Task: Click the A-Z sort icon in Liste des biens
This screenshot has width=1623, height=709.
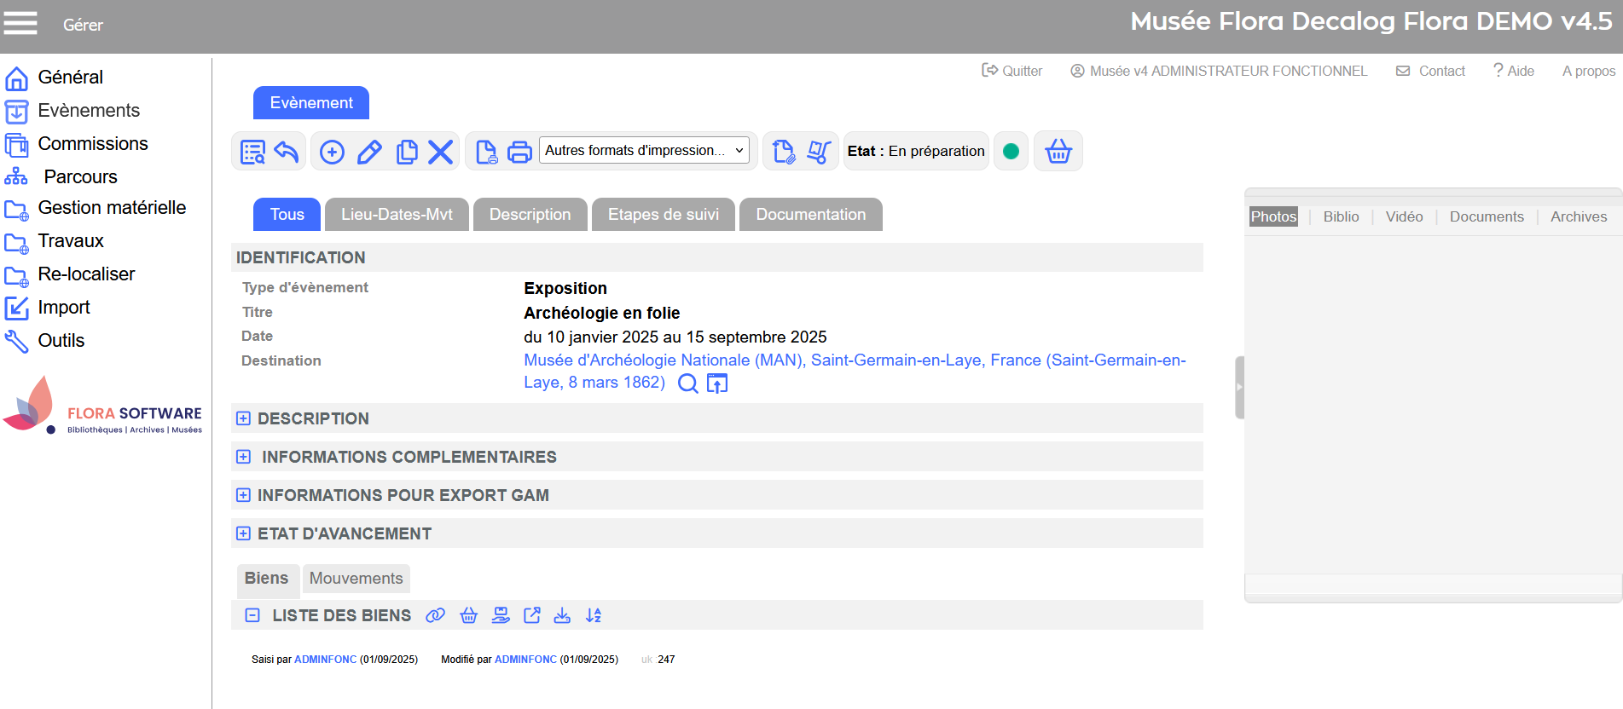Action: click(x=594, y=615)
